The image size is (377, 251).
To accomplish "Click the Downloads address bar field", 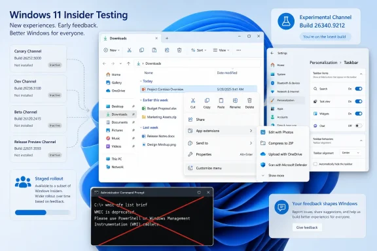I will pos(198,63).
